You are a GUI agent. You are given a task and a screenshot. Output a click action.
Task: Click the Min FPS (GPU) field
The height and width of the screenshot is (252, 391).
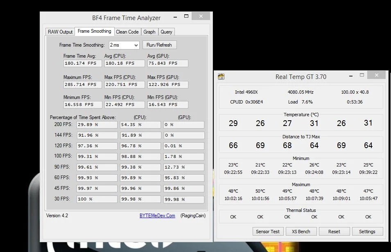point(167,105)
